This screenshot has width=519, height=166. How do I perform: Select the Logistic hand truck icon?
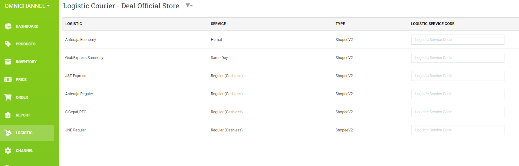tap(8, 133)
